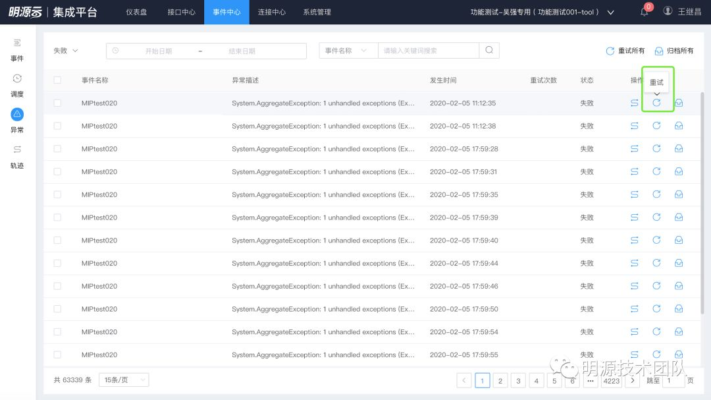This screenshot has width=711, height=400.
Task: Check the 17:59:35 row checkbox
Action: click(57, 194)
